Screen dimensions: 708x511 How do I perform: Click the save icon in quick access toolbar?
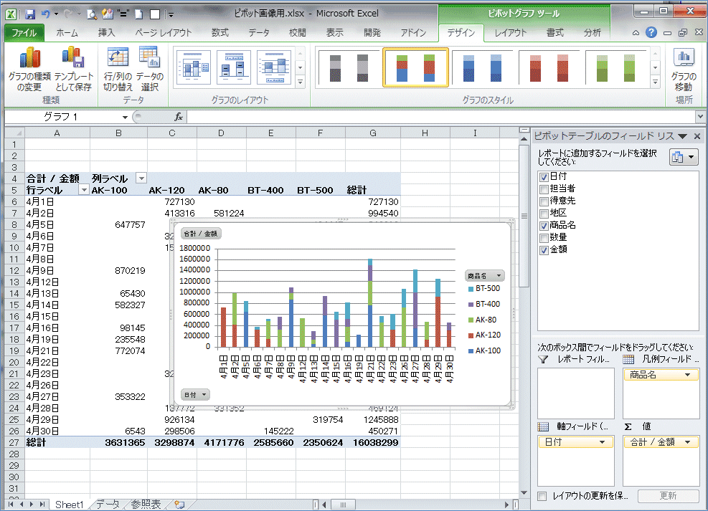(x=30, y=14)
